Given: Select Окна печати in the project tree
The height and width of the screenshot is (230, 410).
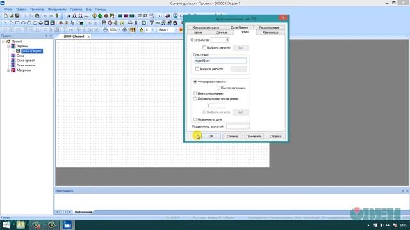Looking at the screenshot, I should point(26,65).
